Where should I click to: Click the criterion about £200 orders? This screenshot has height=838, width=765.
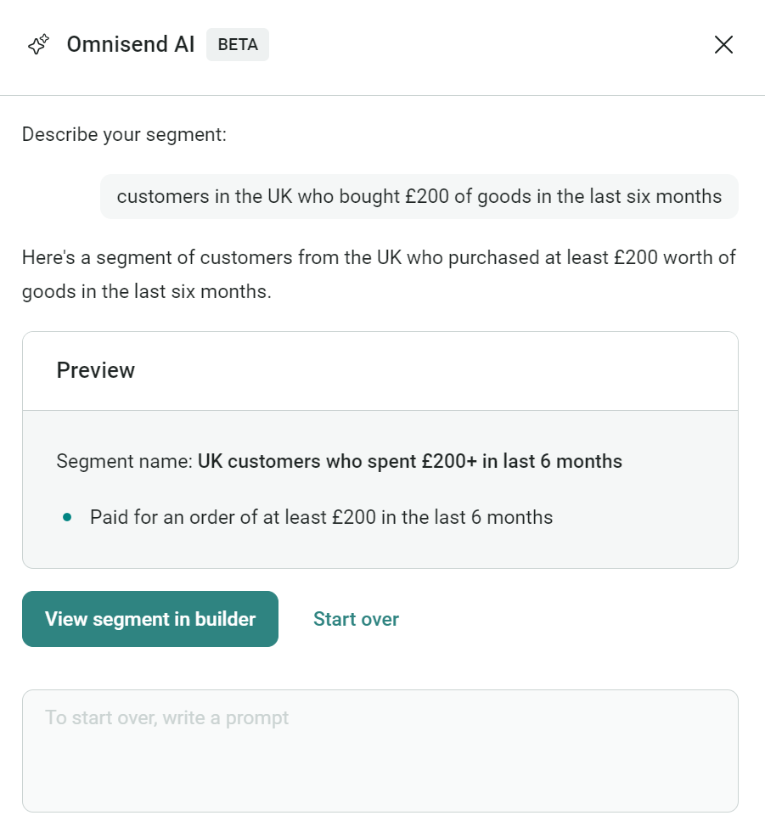[x=321, y=516]
